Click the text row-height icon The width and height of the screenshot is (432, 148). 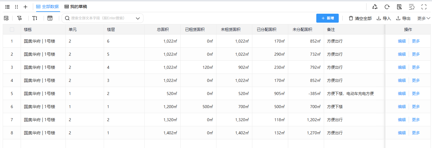[35, 18]
